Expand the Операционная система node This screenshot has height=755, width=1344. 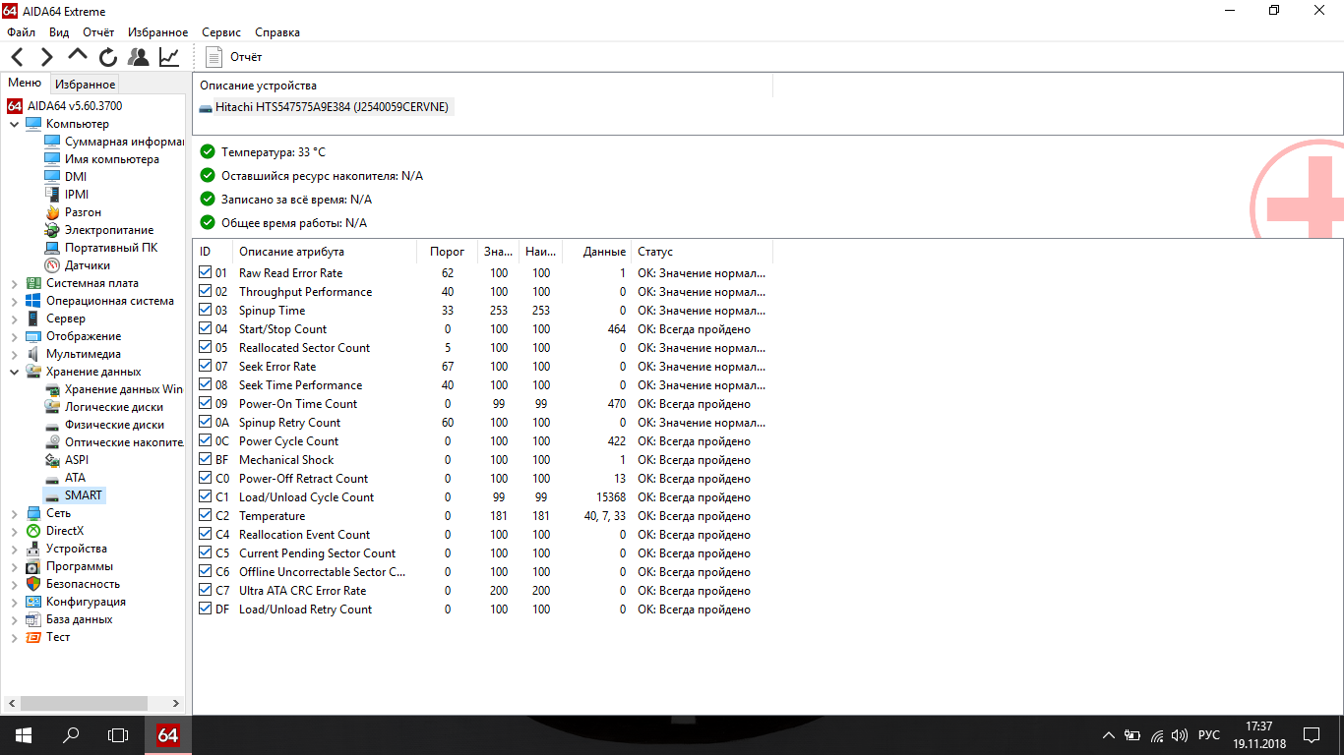pos(14,301)
